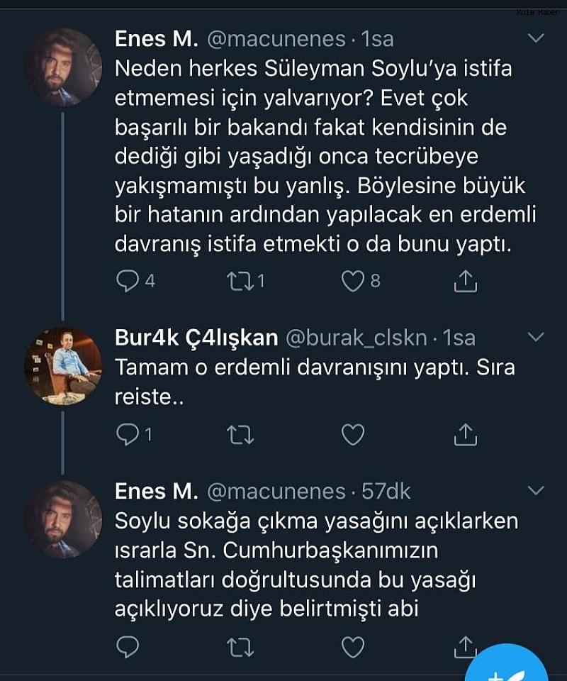The image size is (567, 681).
Task: Like the tweet with 8 likes
Action: [x=352, y=282]
